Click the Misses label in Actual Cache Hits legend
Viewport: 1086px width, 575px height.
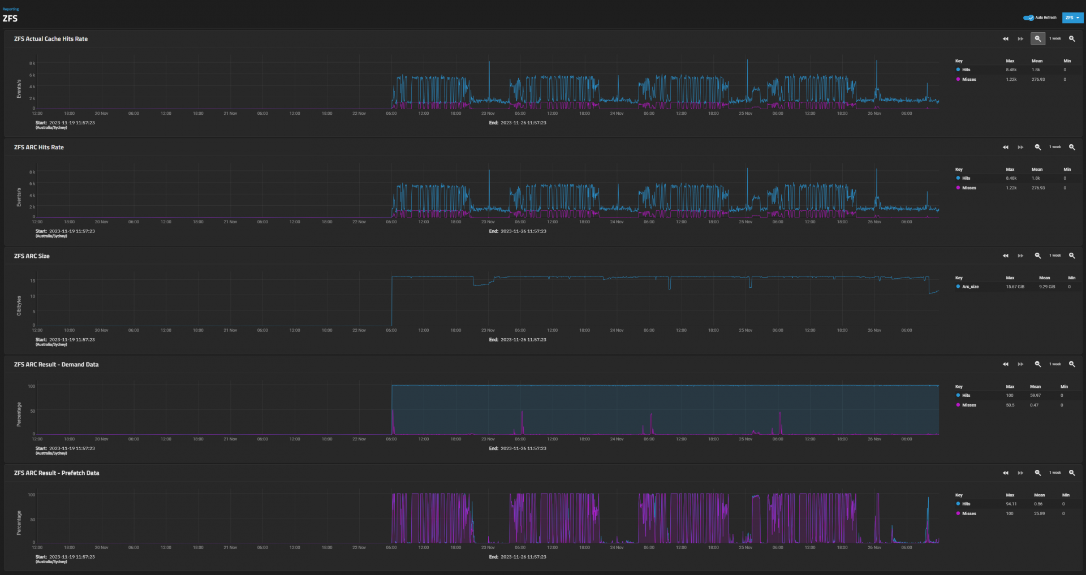click(x=969, y=79)
